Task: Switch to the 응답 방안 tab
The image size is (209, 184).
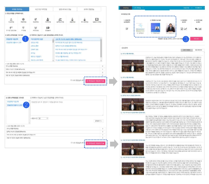Action: pos(199,50)
